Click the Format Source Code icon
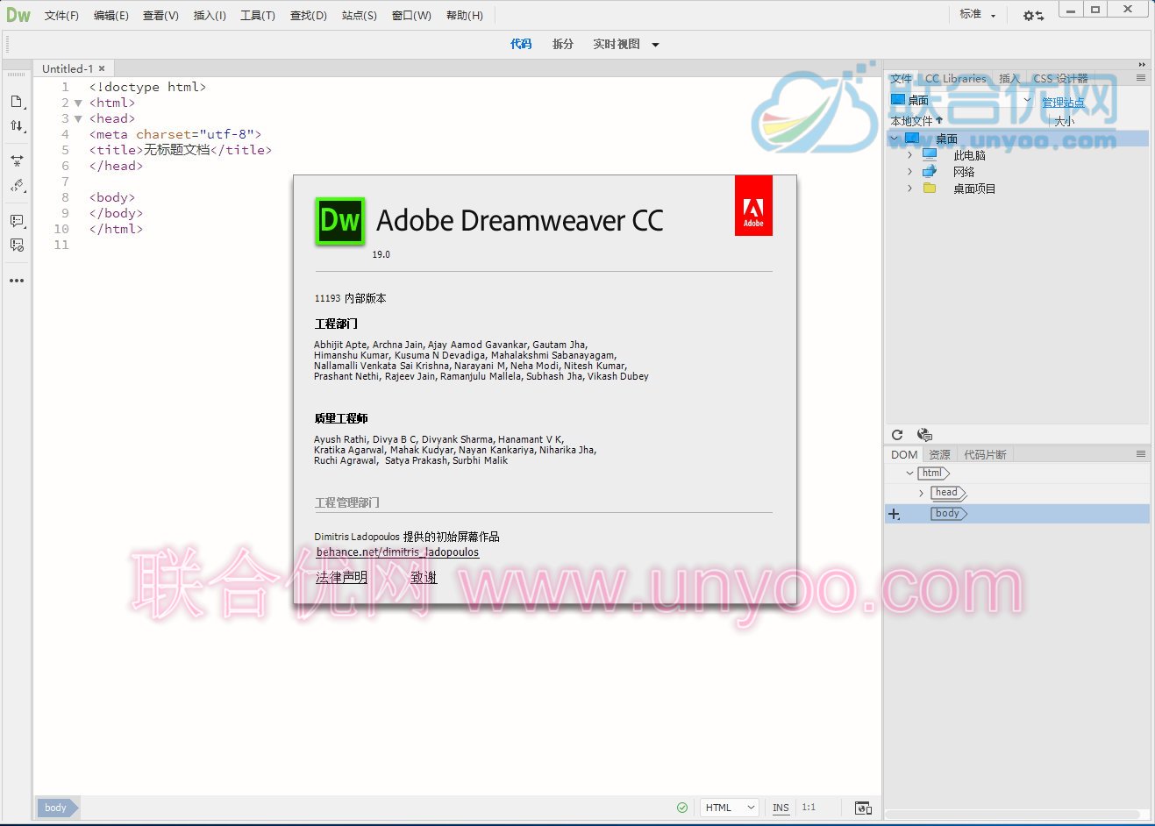This screenshot has width=1155, height=826. pos(17,186)
